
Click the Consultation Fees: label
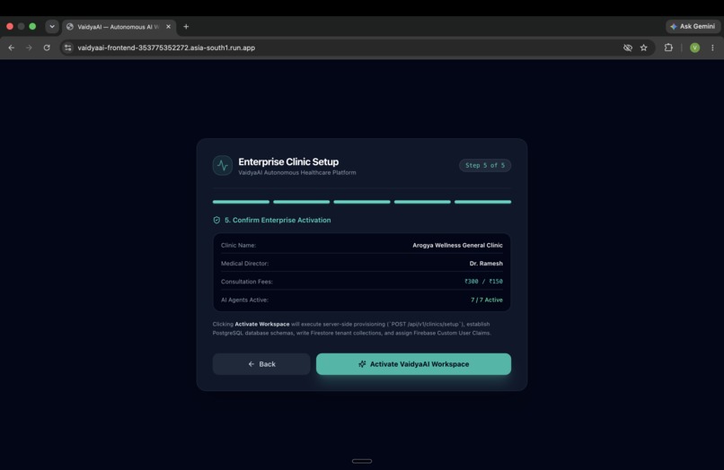pyautogui.click(x=246, y=282)
